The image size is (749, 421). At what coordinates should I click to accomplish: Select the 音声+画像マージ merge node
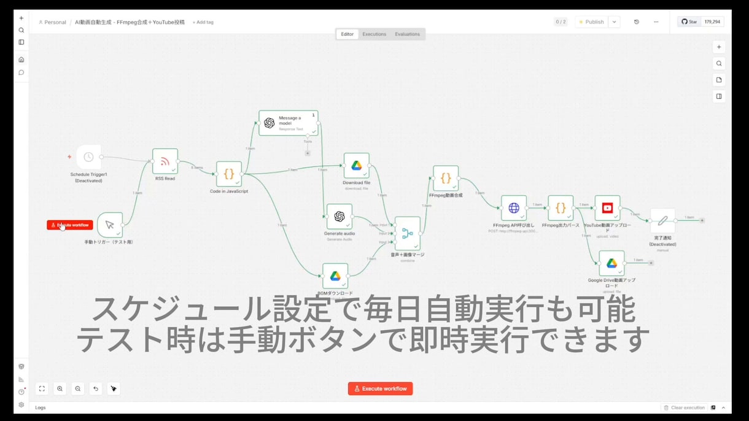408,233
